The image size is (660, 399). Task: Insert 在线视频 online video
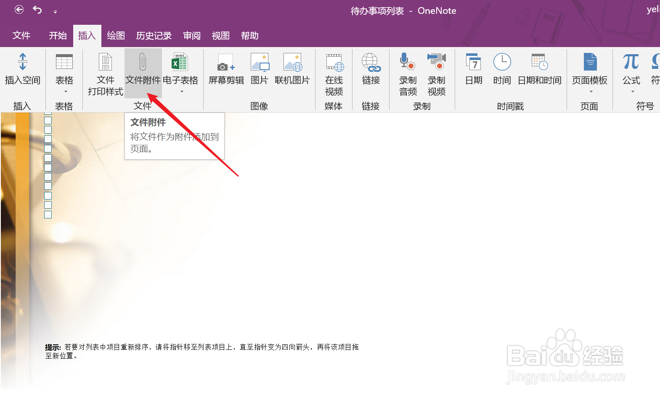pos(334,74)
